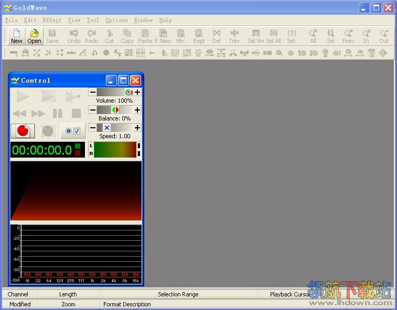Click the Zoom status bar field
The width and height of the screenshot is (397, 310).
[69, 304]
